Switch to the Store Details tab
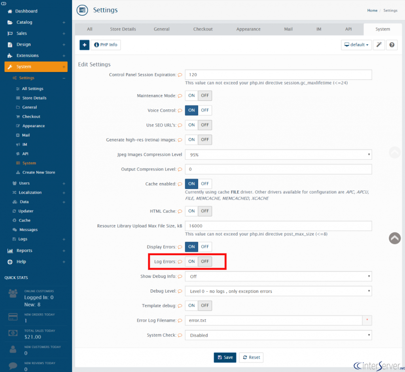This screenshot has height=372, width=405. pos(123,29)
